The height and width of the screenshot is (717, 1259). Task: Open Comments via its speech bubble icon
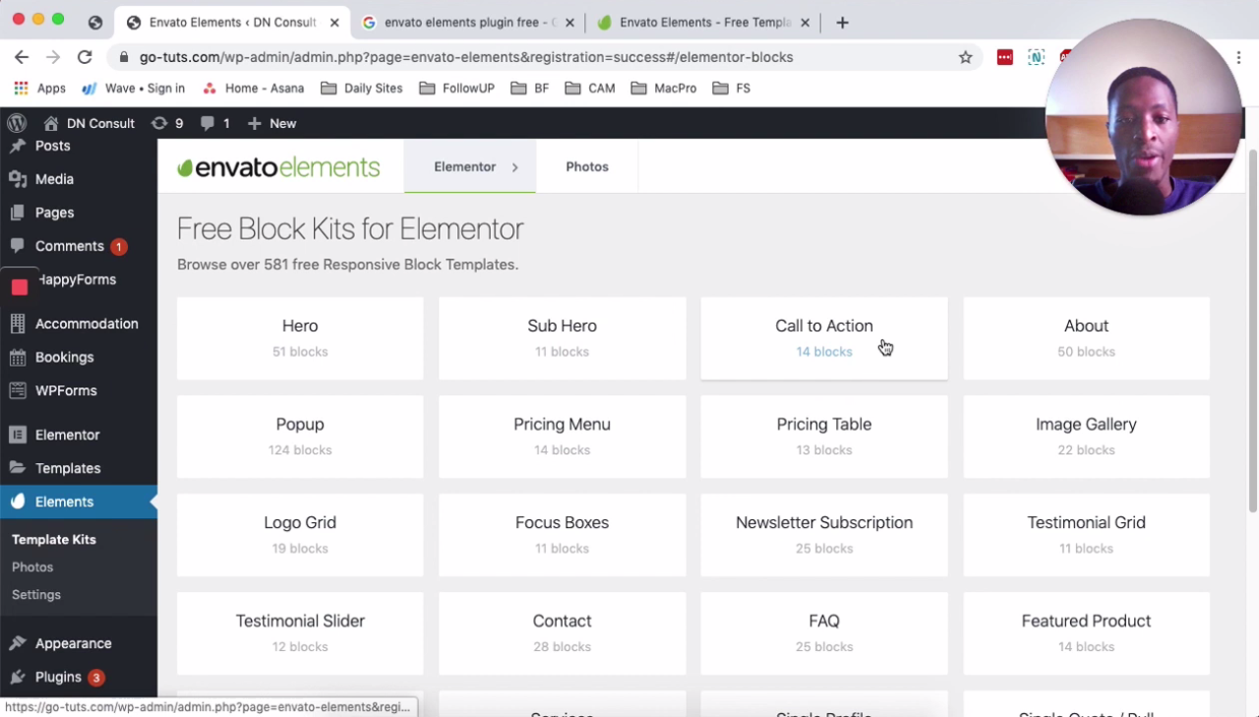tap(17, 246)
